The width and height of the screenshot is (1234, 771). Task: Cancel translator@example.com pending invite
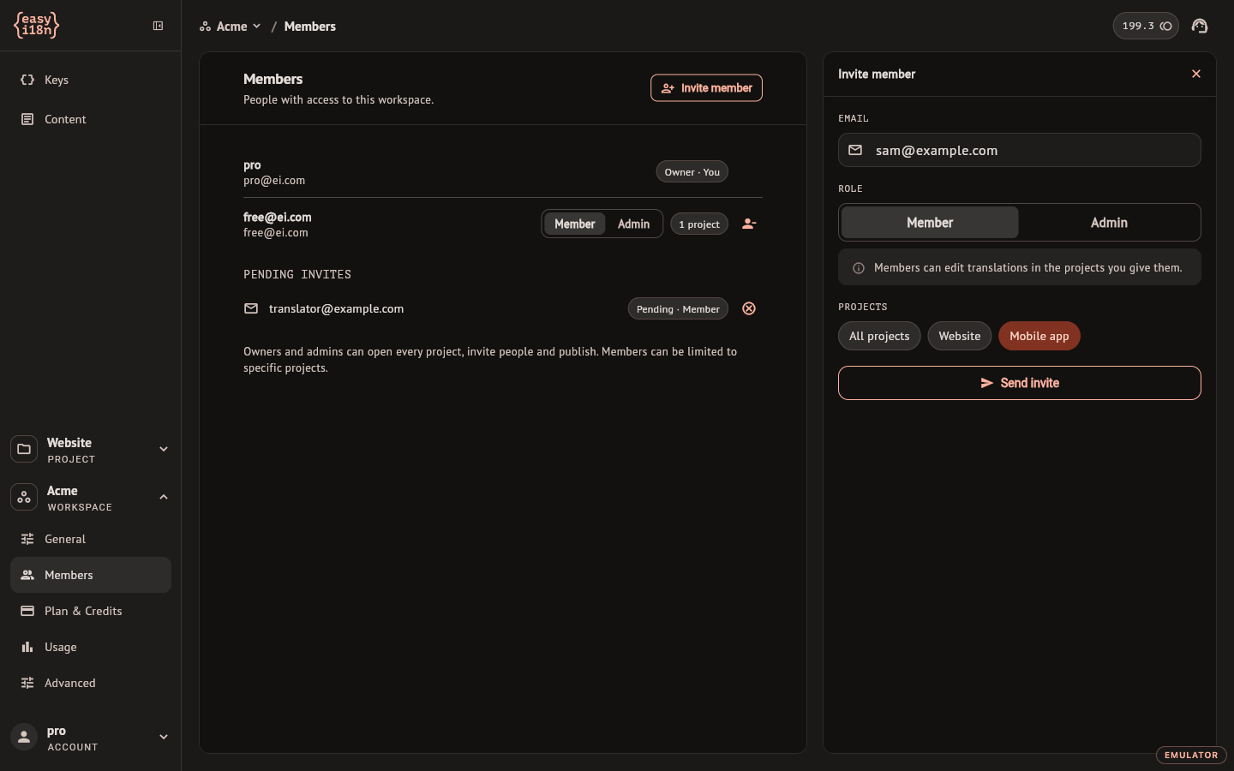point(749,308)
